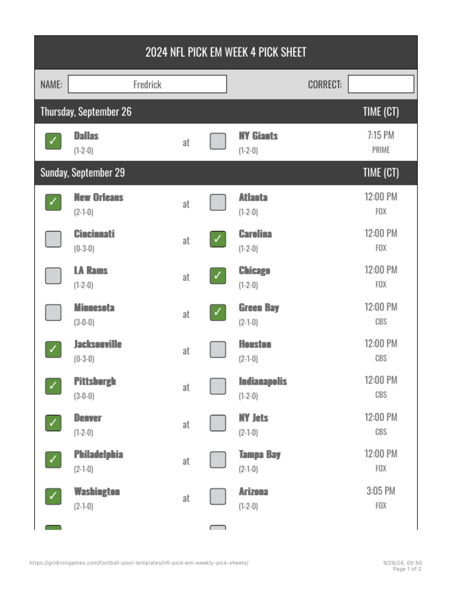
Task: Check the Tampa Bay box
Action: (218, 459)
